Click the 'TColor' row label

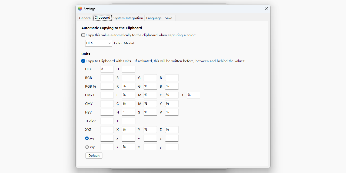point(91,121)
